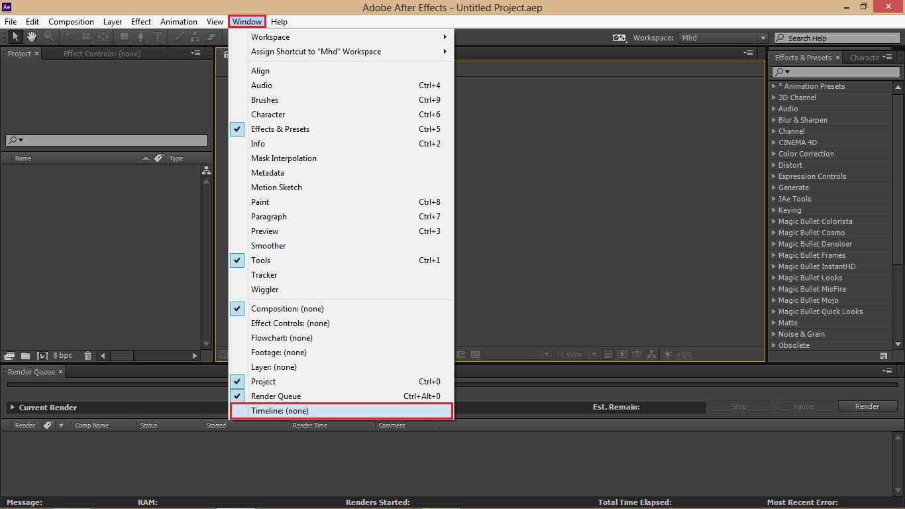This screenshot has width=905, height=509.
Task: Expand the Keying effects category
Action: [x=773, y=210]
